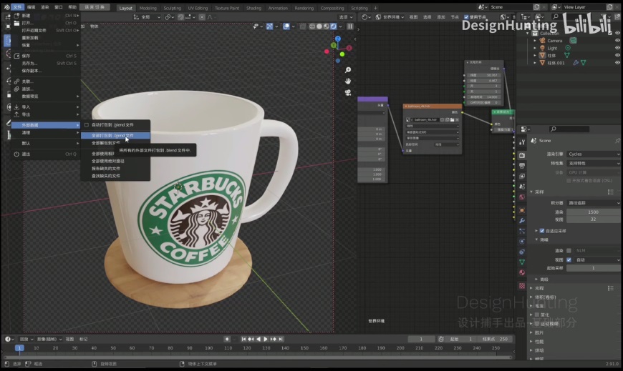Viewport: 623px width, 371px height.
Task: Toggle camera view icon in viewport
Action: pos(347,92)
